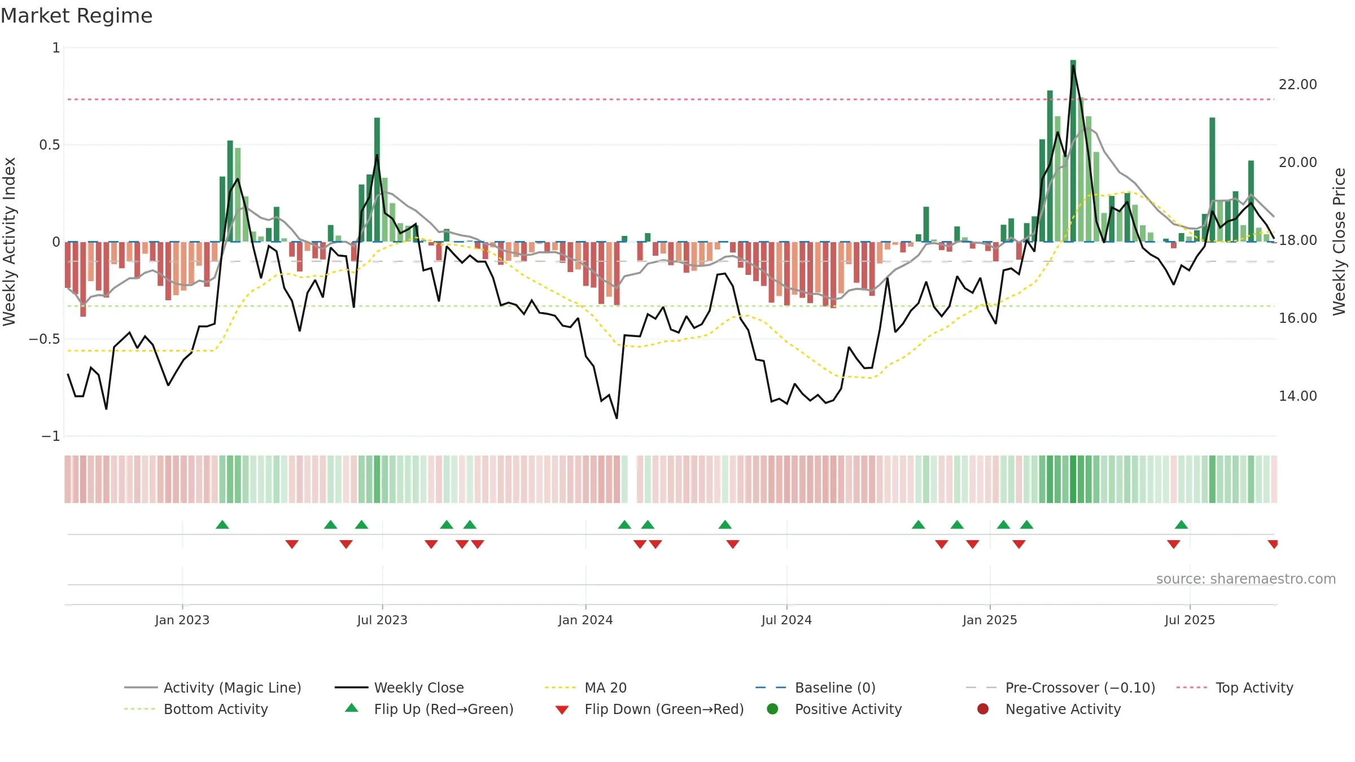Toggle the MA 20 legend entry
Viewport: 1355px width, 762px height.
click(585, 687)
